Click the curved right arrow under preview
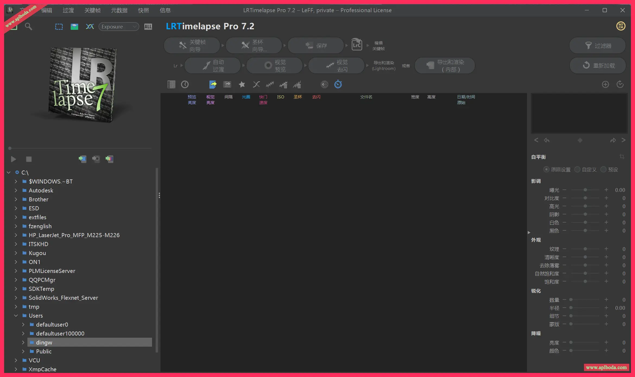 pyautogui.click(x=613, y=140)
